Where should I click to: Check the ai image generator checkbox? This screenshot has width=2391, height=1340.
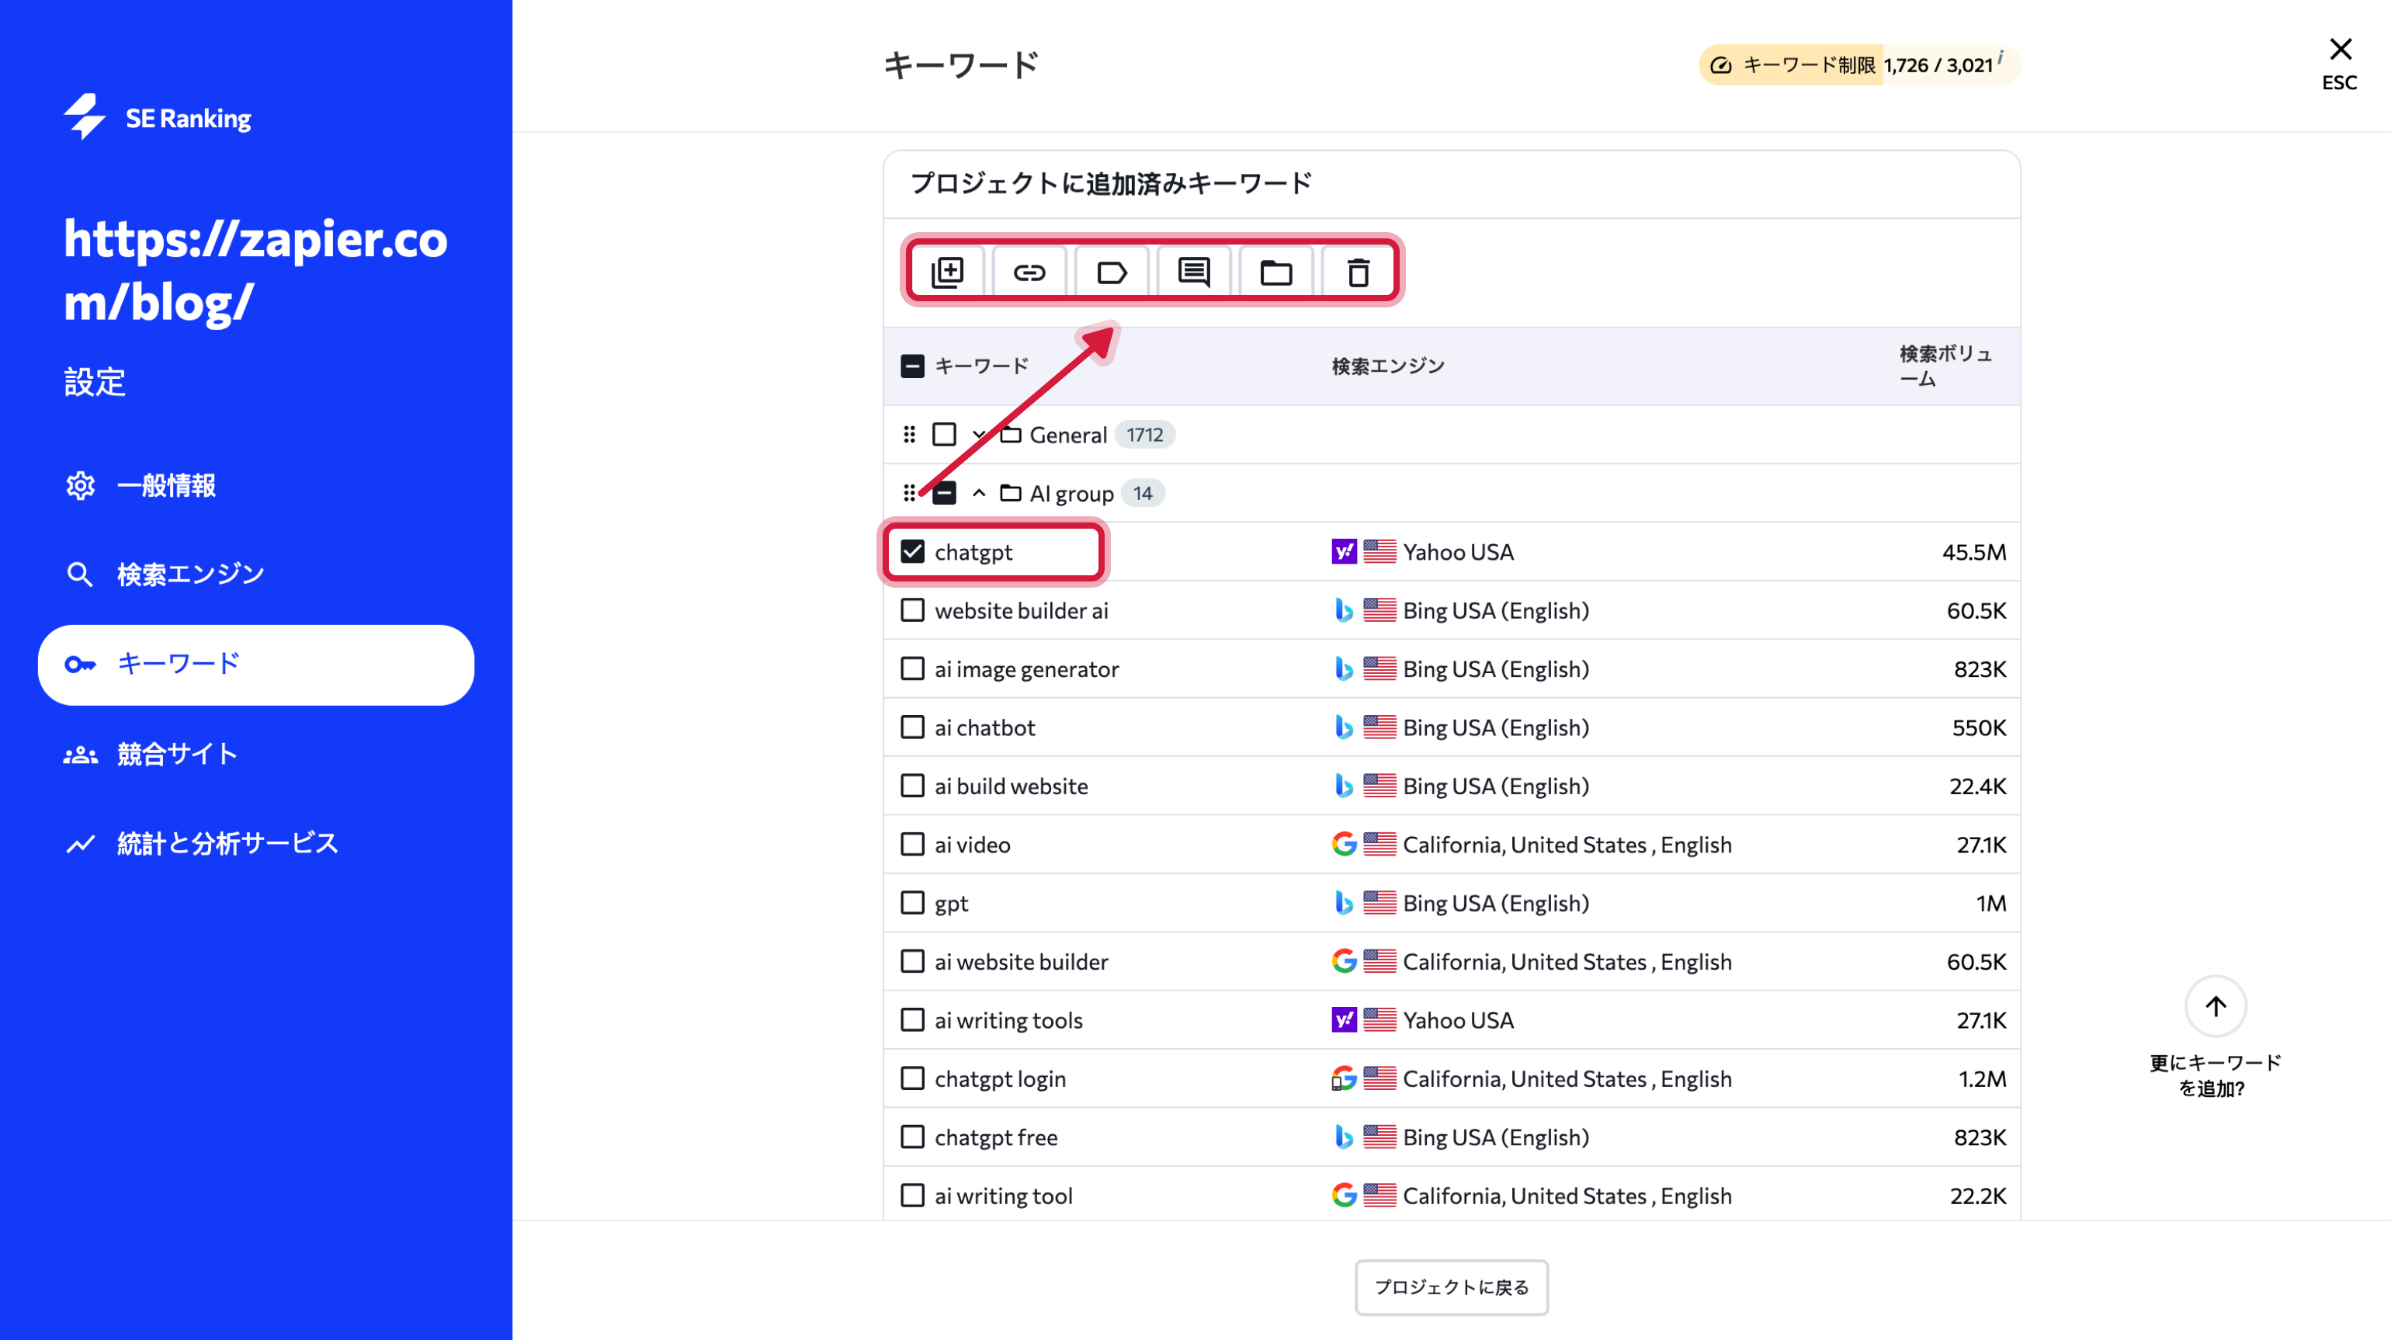click(x=912, y=668)
